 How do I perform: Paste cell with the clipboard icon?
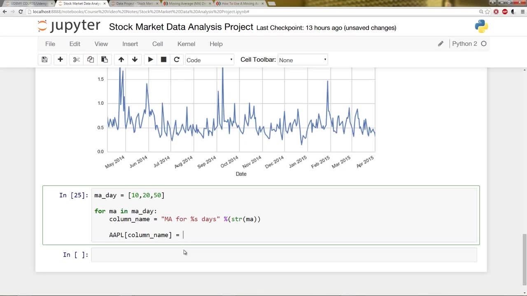(105, 60)
